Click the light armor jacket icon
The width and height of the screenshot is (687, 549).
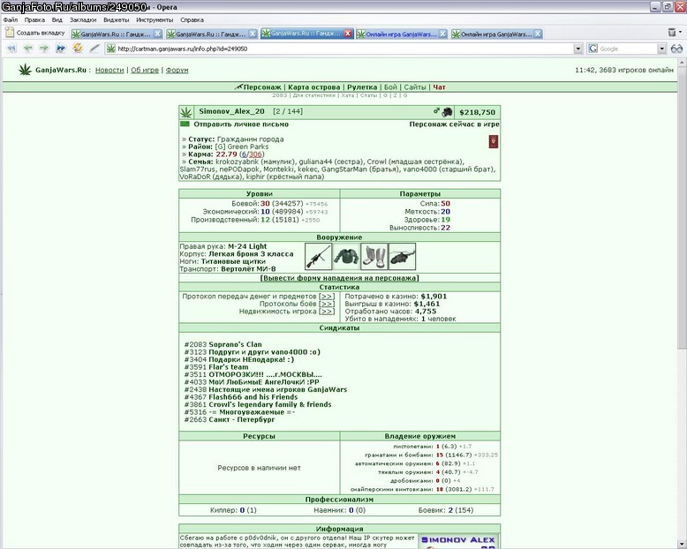[x=346, y=257]
